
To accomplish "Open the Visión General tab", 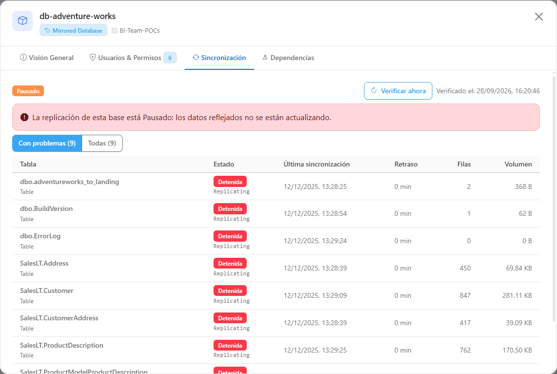I will tap(46, 58).
